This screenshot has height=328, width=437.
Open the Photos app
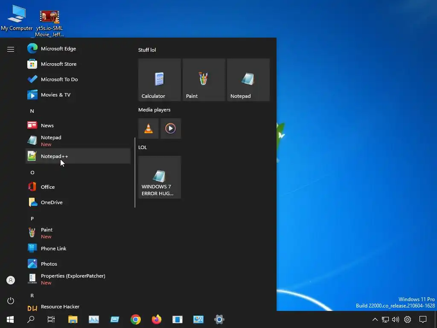point(78,264)
